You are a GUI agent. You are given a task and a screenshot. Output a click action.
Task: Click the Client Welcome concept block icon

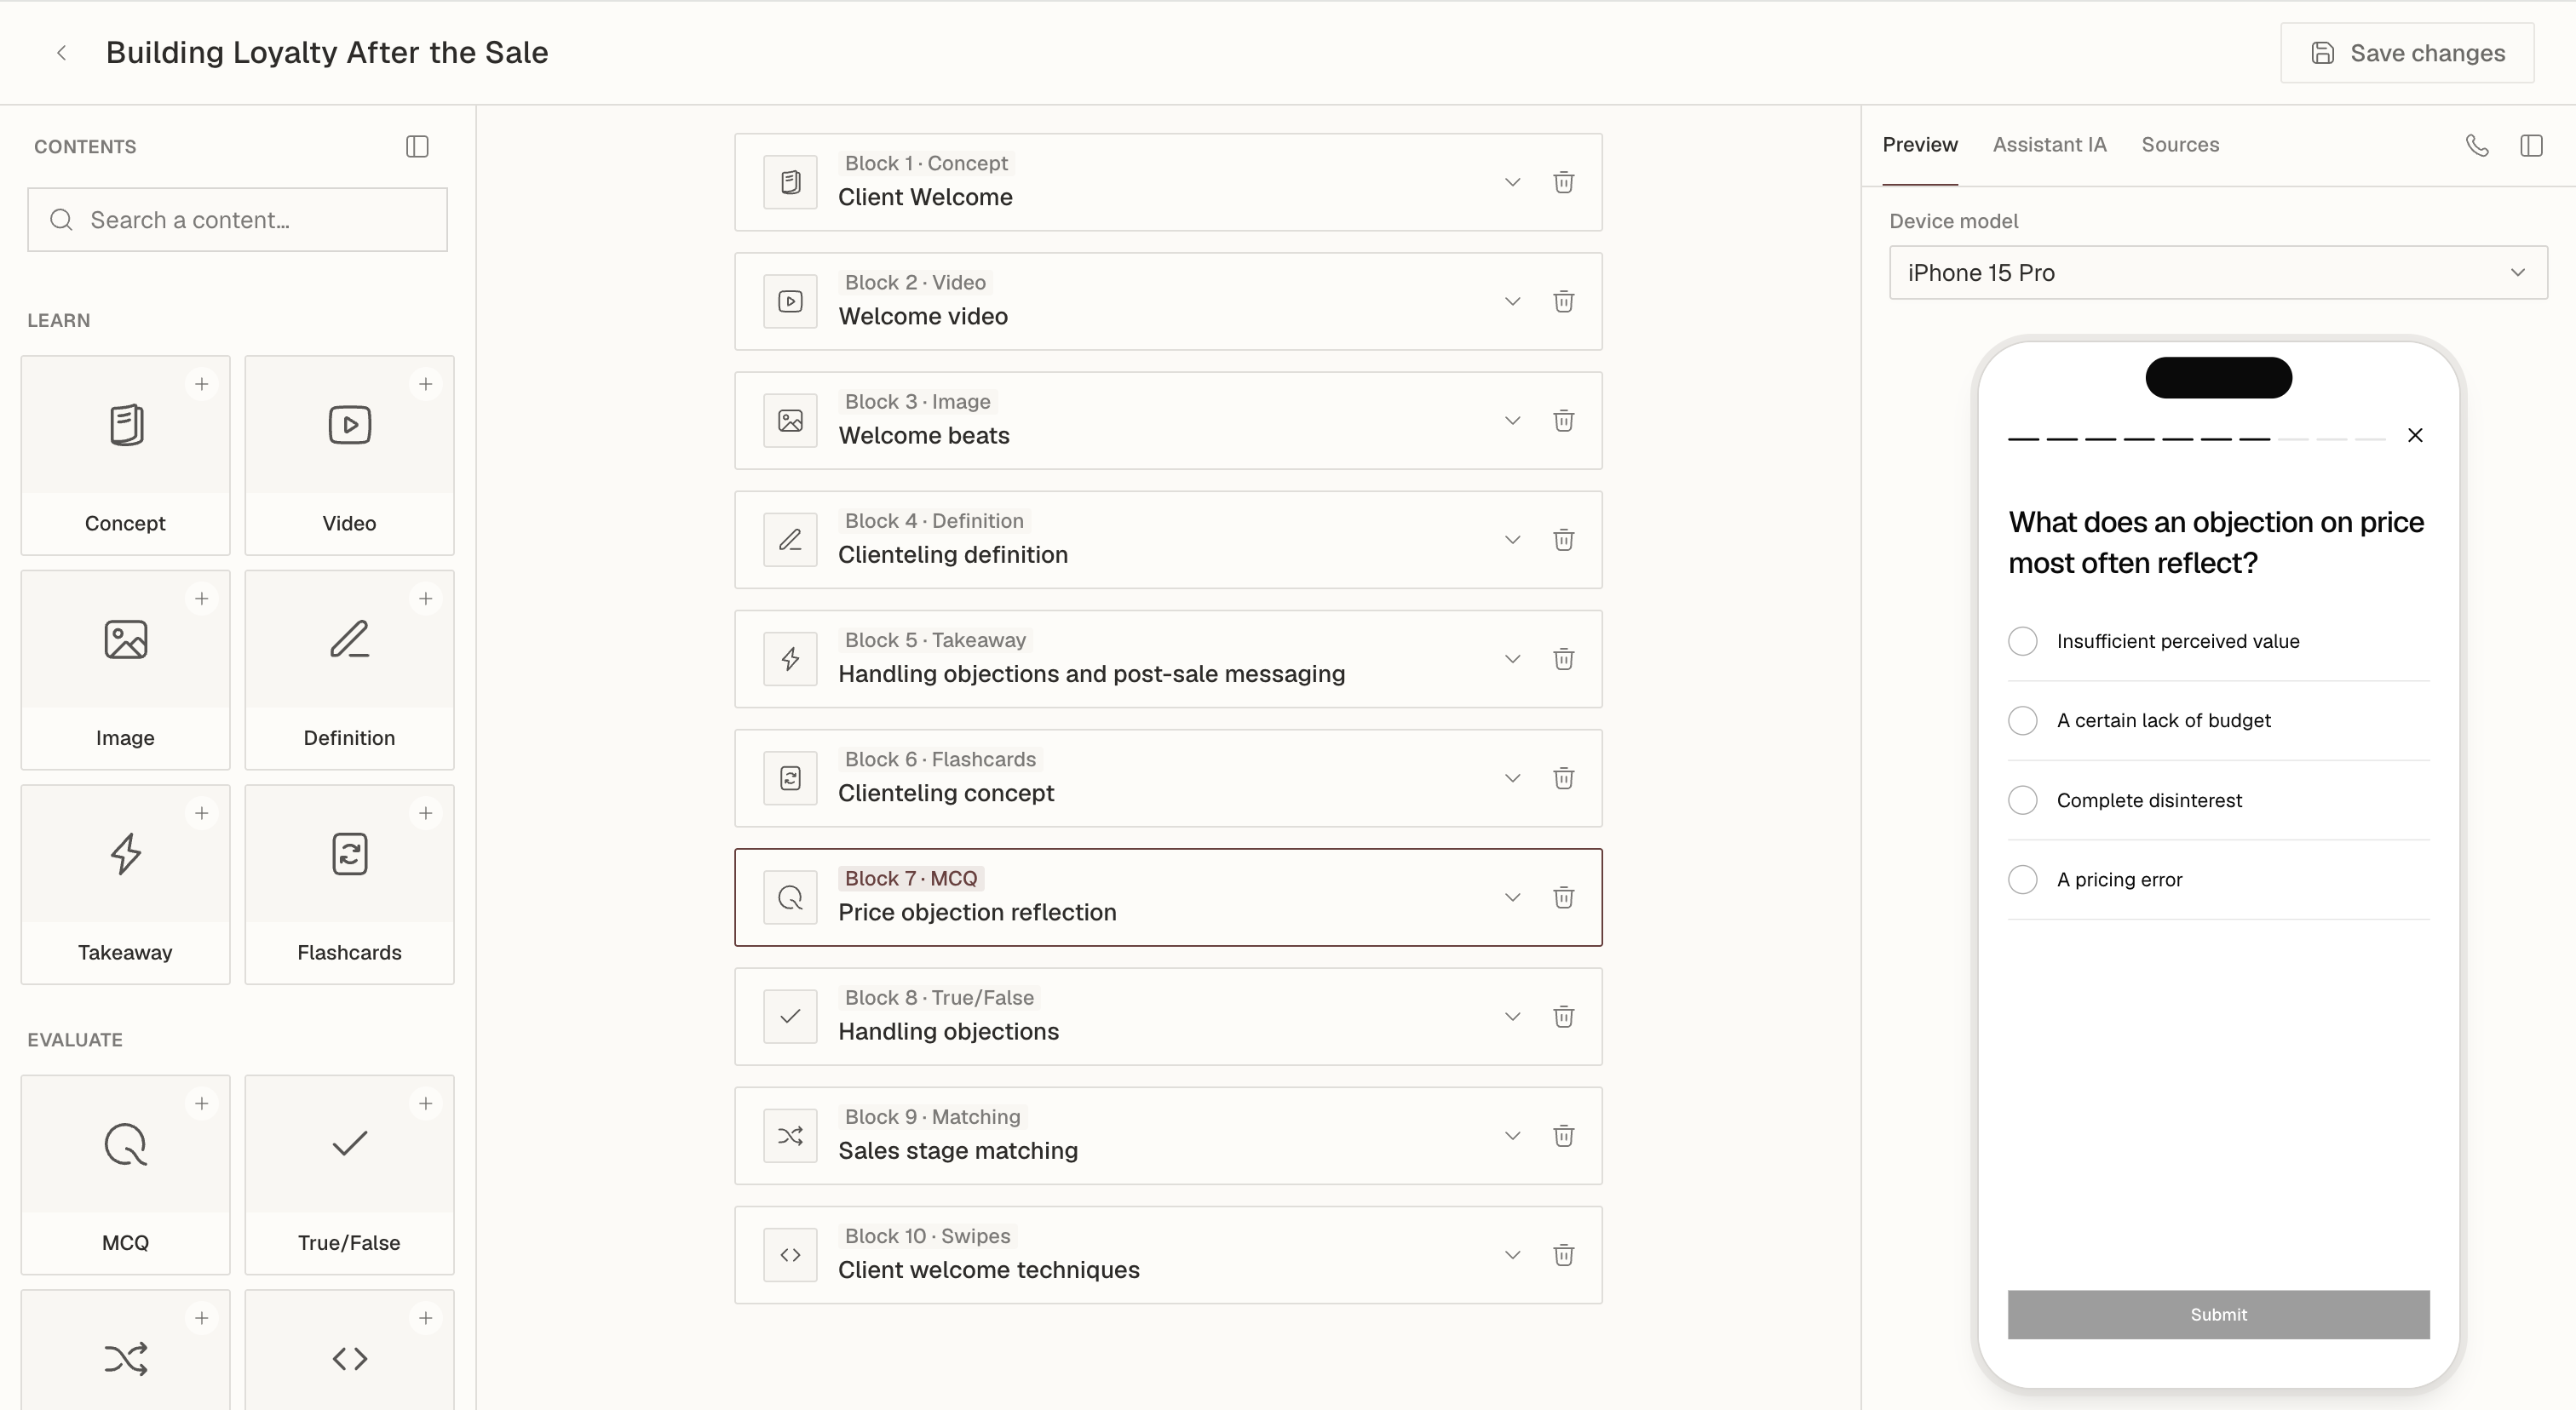coord(790,182)
